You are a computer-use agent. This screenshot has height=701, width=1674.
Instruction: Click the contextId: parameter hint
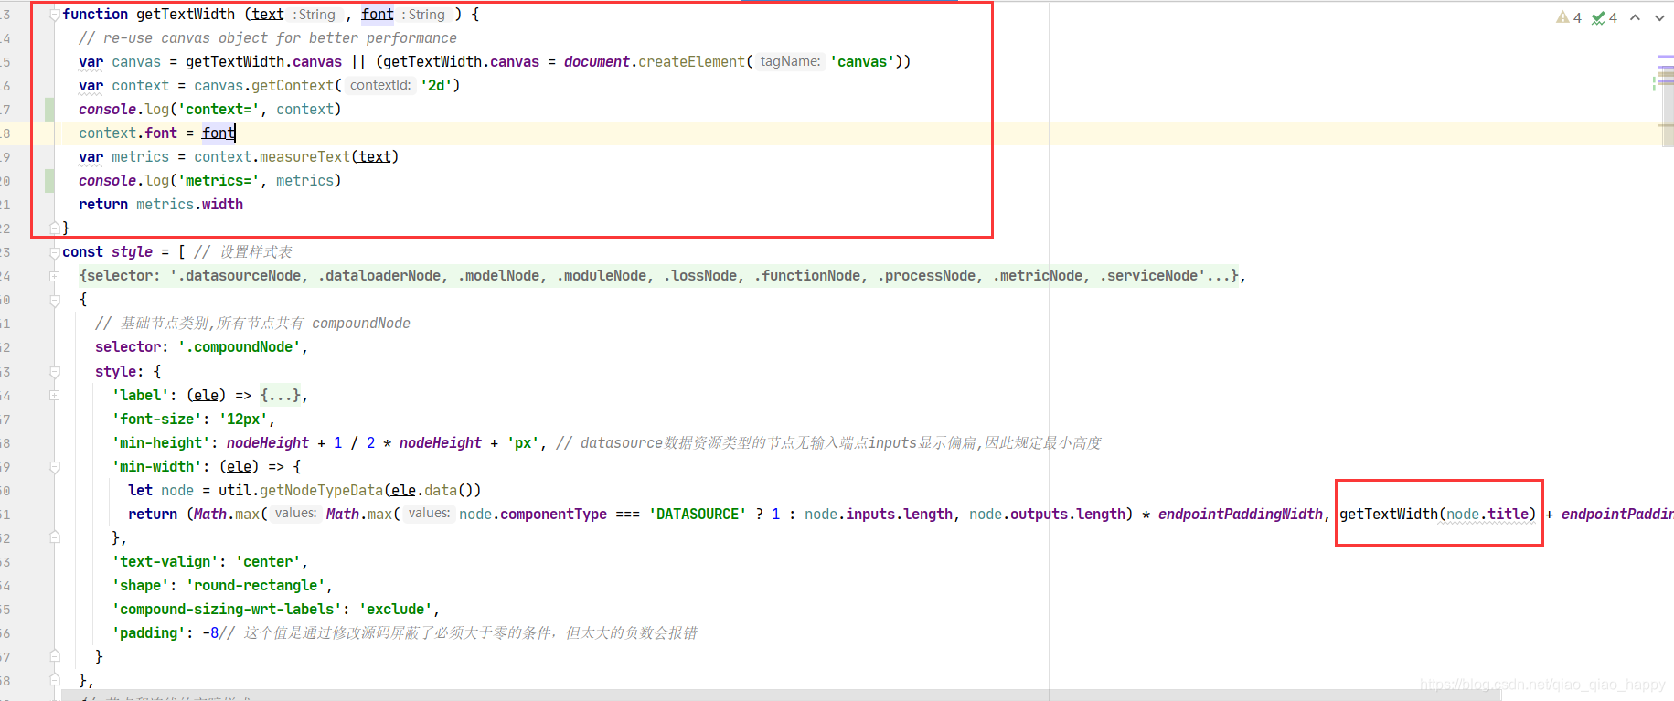[380, 85]
